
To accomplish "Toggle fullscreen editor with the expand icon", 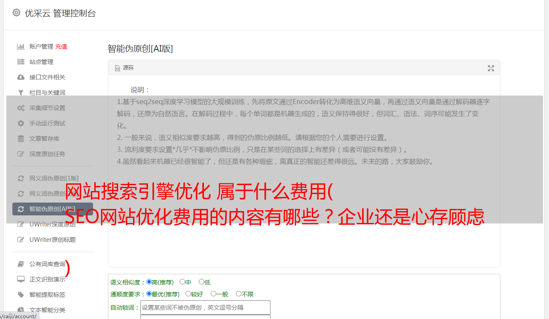I will [x=491, y=68].
